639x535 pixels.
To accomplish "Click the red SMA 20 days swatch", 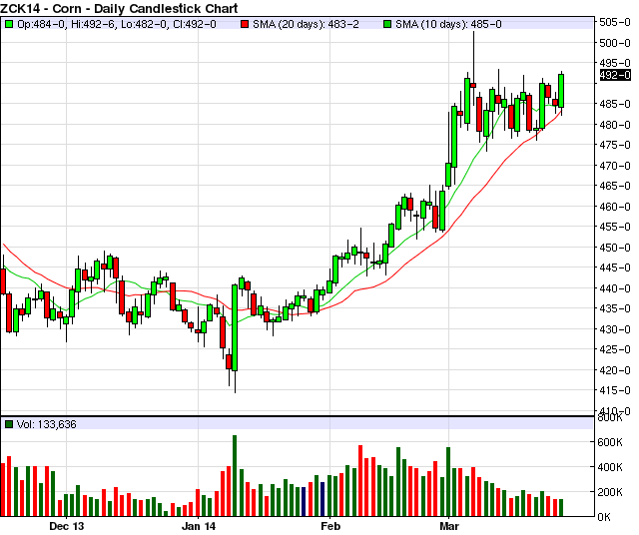I will click(x=245, y=24).
